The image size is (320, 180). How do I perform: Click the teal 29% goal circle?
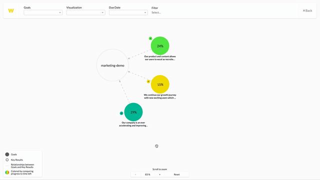[133, 112]
